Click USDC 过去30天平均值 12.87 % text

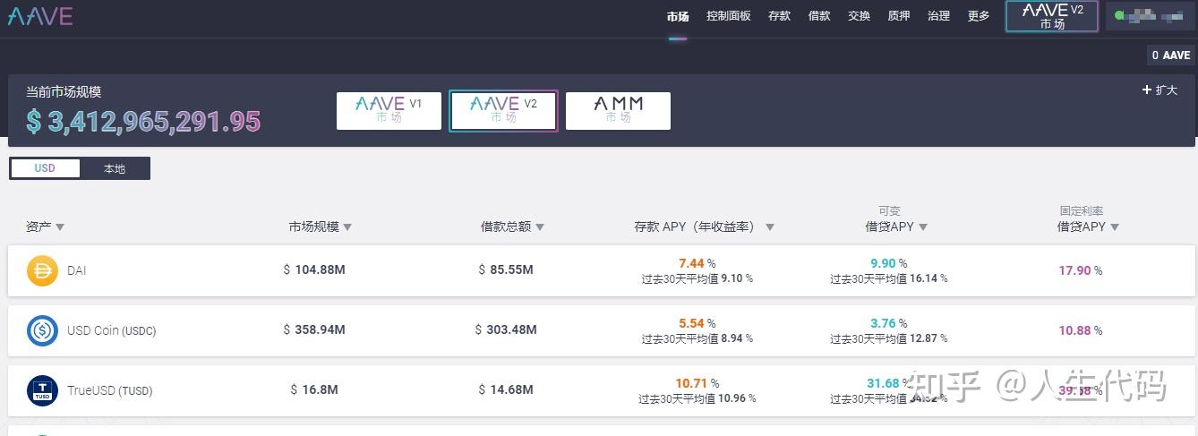pyautogui.click(x=889, y=338)
